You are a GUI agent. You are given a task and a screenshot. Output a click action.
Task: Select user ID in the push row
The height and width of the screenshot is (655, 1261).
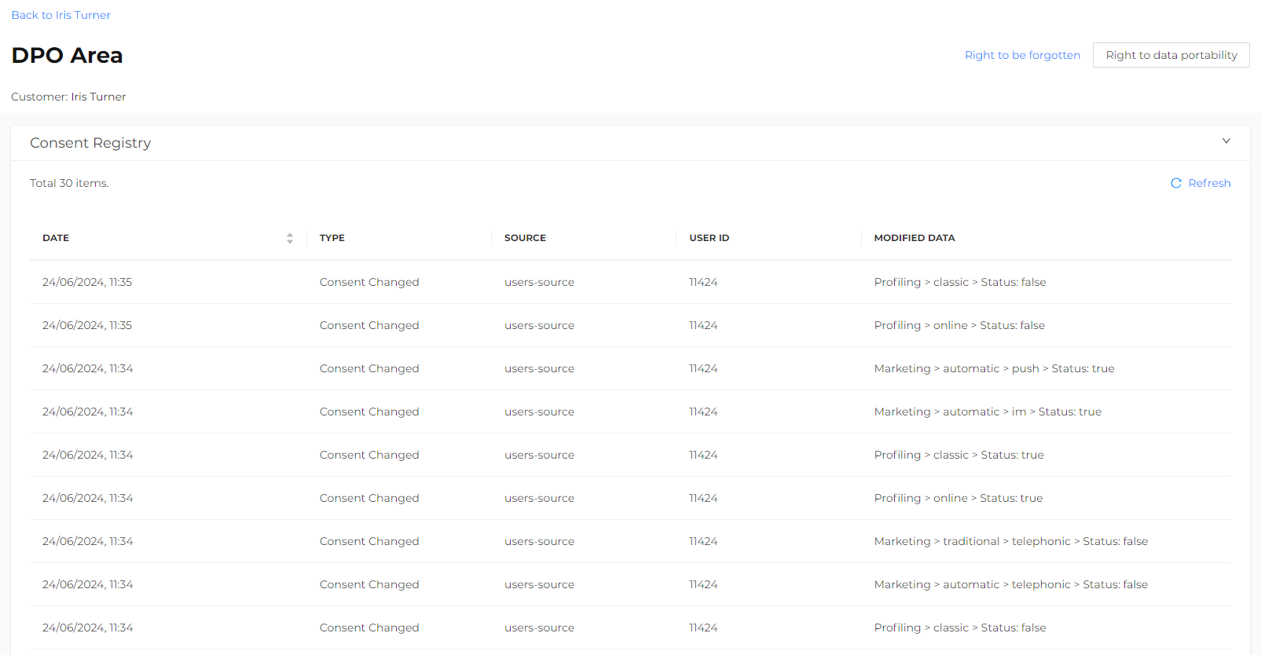pos(703,368)
